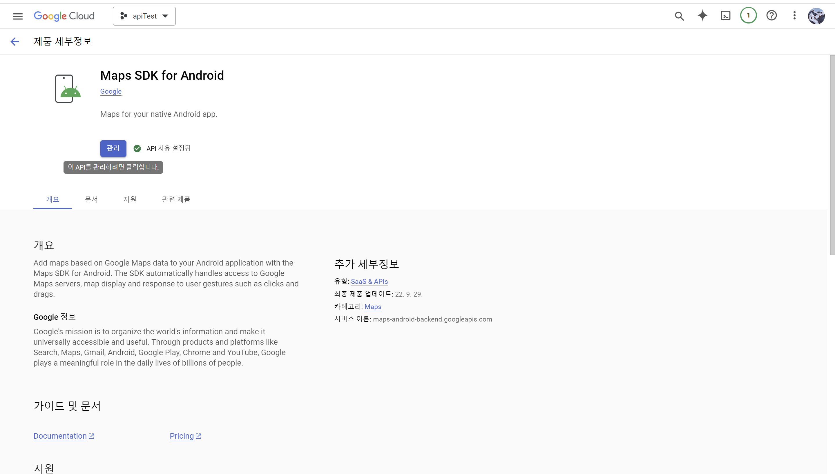The height and width of the screenshot is (474, 835).
Task: Click the 관리 manage button
Action: (x=113, y=148)
